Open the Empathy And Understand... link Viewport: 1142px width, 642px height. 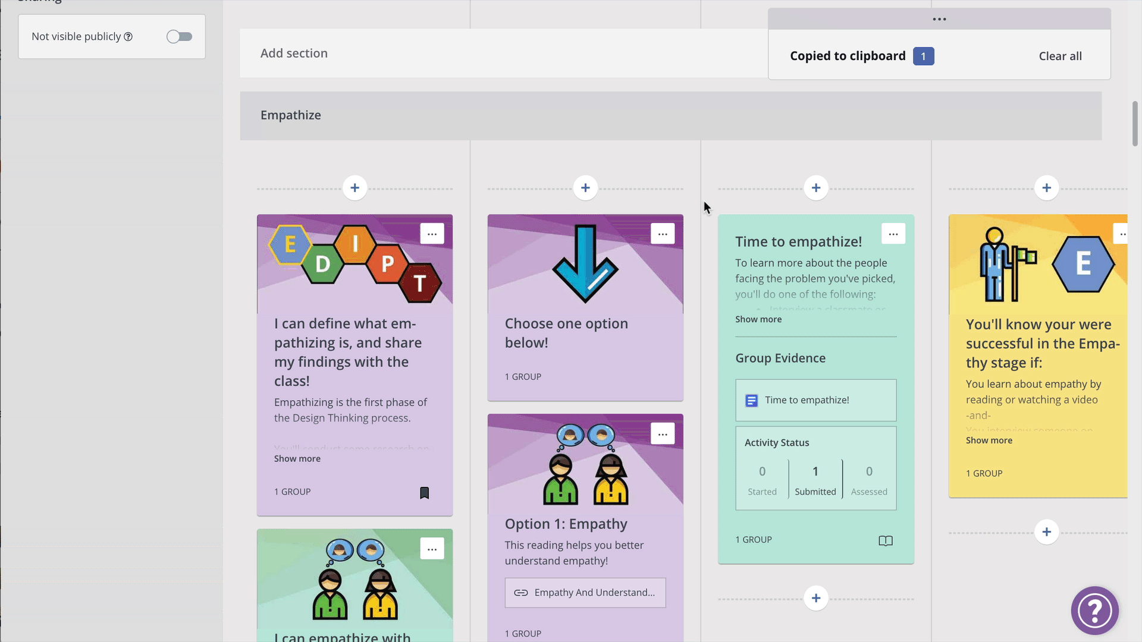(x=585, y=593)
